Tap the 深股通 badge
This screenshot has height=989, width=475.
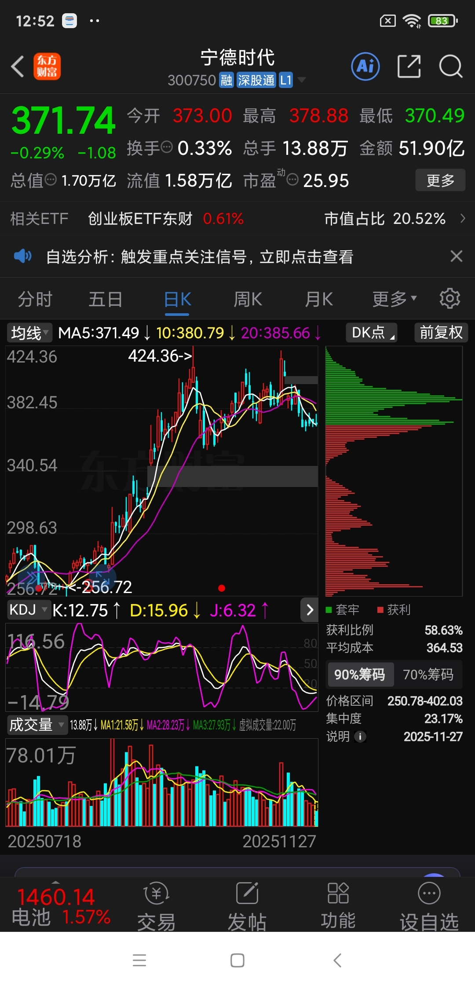click(x=256, y=81)
